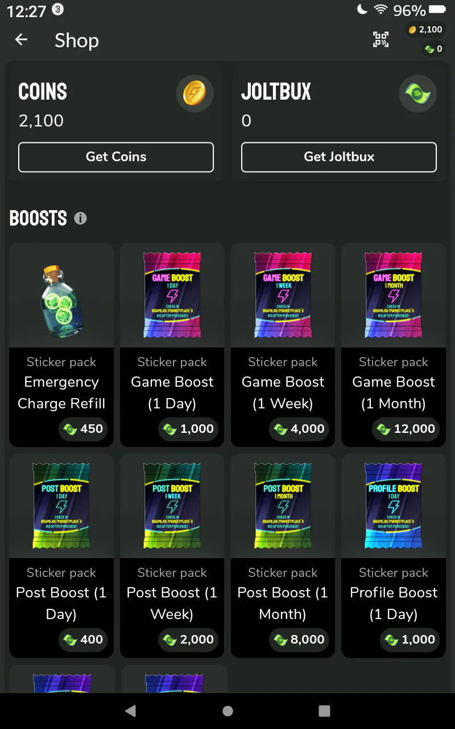Tap the Boosts info icon
This screenshot has width=455, height=729.
80,218
